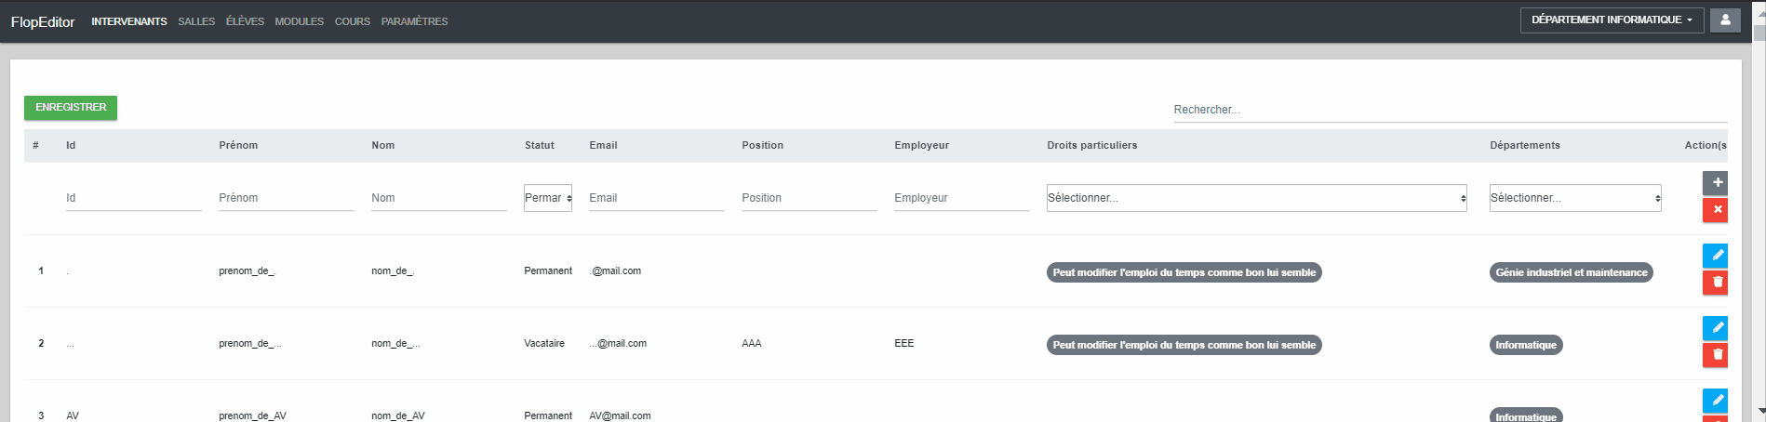1766x422 pixels.
Task: Focus the Email input field
Action: click(657, 198)
